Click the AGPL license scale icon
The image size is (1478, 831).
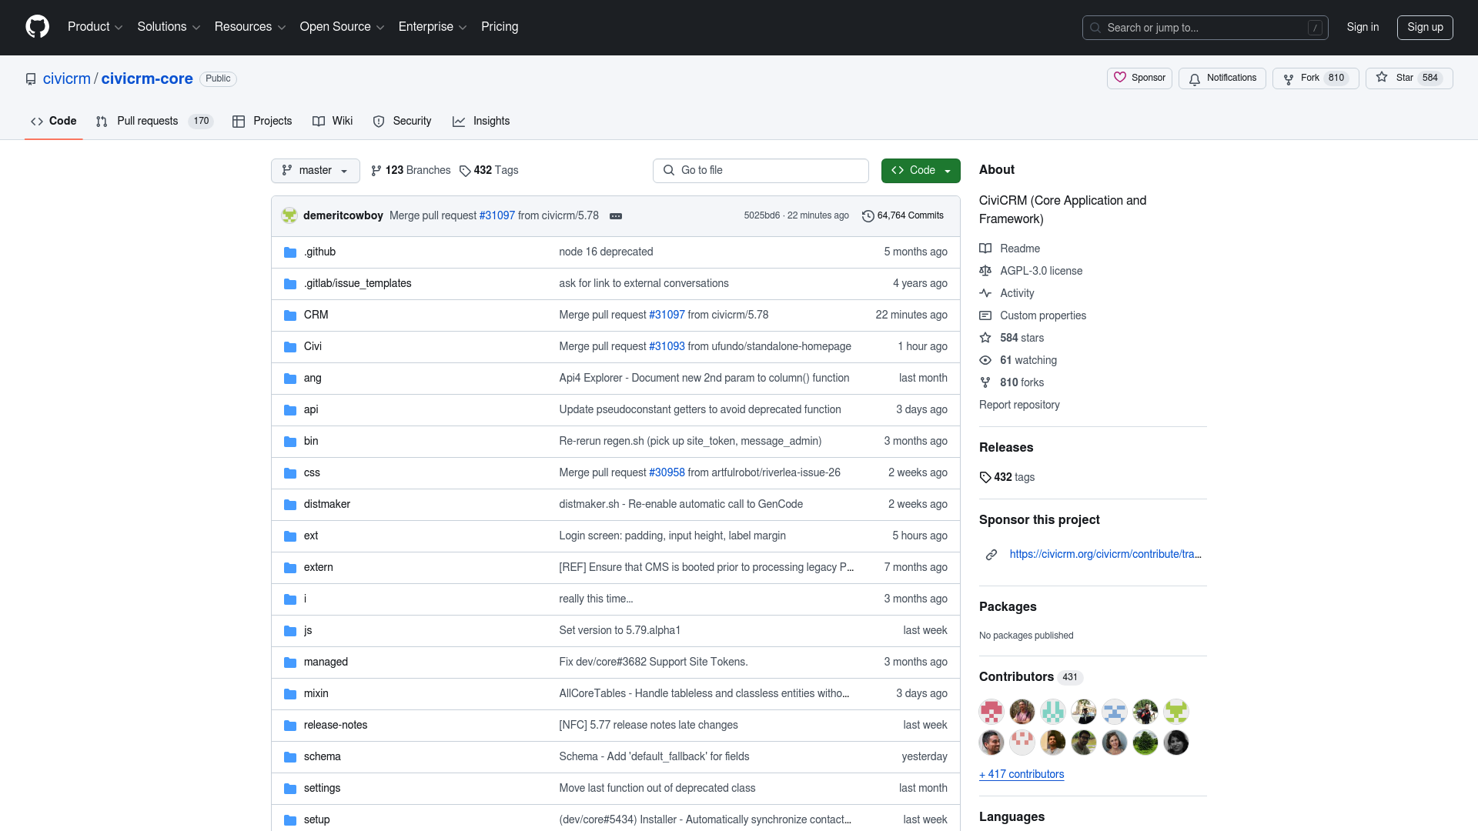click(985, 271)
